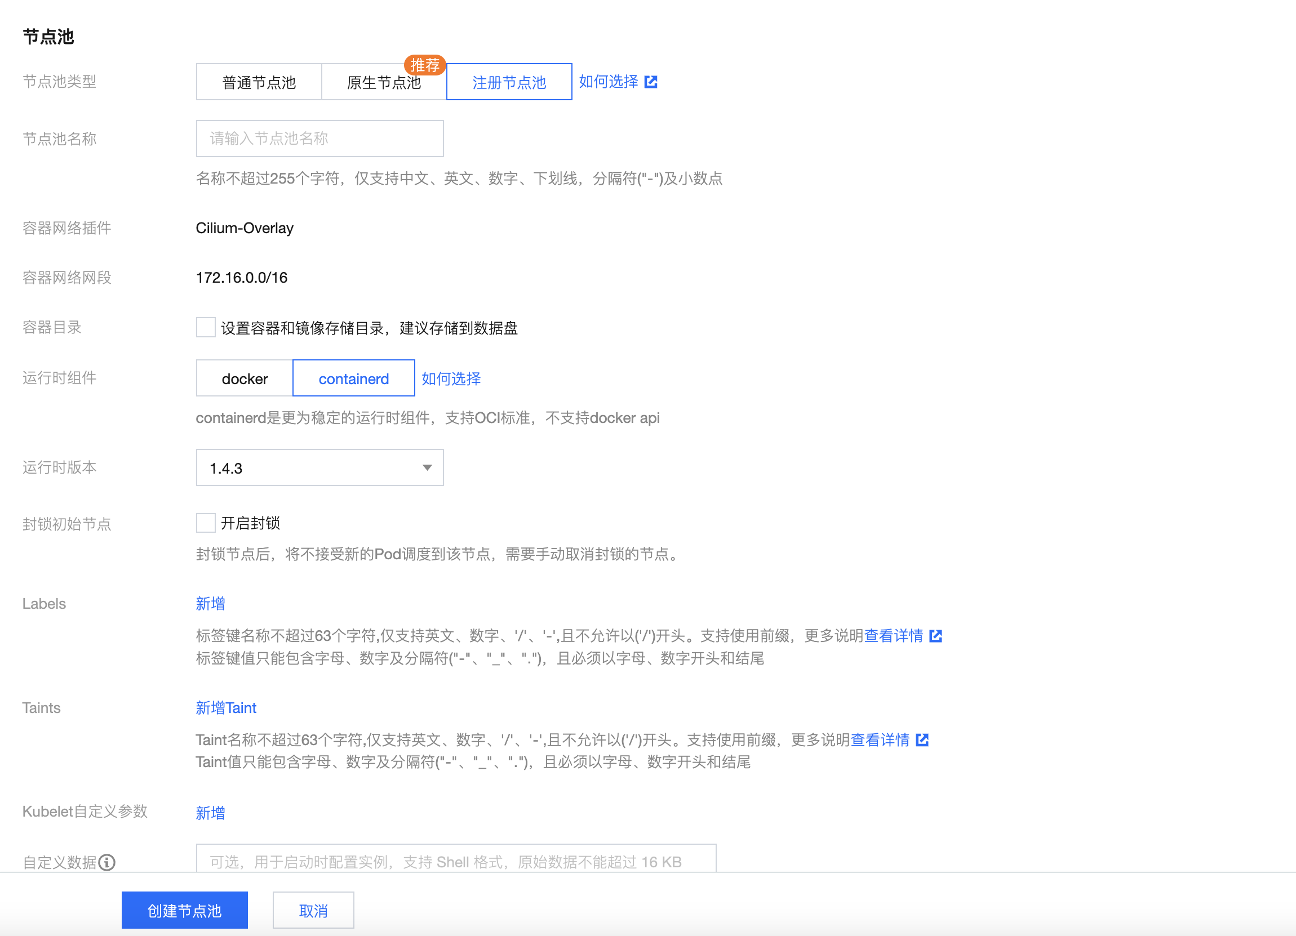Click external link icon after Labels 查看详情
This screenshot has width=1296, height=936.
point(935,636)
